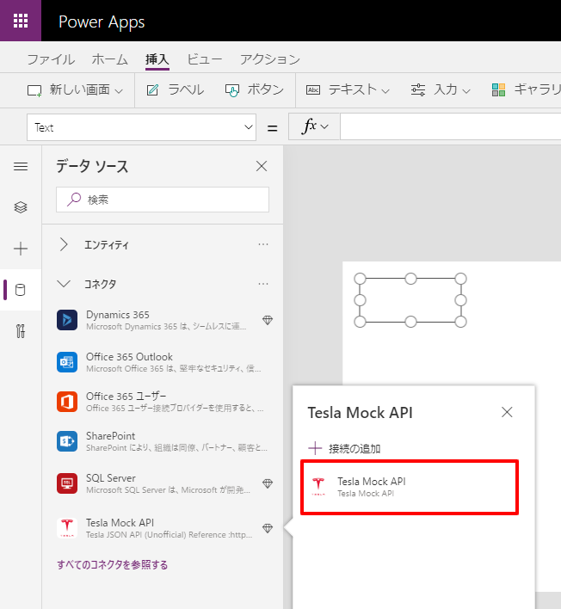561x609 pixels.
Task: Click the Dynamics 365 logo icon
Action: [67, 320]
